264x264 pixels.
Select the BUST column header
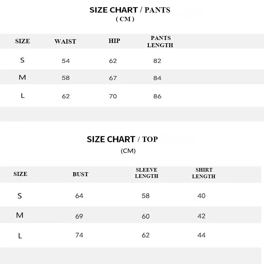tap(81, 174)
